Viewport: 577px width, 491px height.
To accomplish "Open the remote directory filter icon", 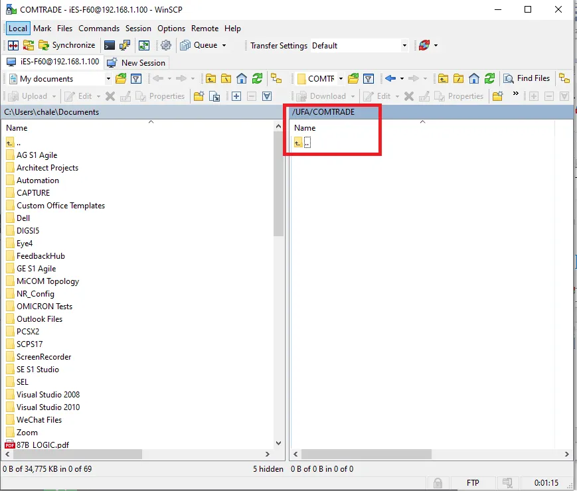I will pos(369,78).
